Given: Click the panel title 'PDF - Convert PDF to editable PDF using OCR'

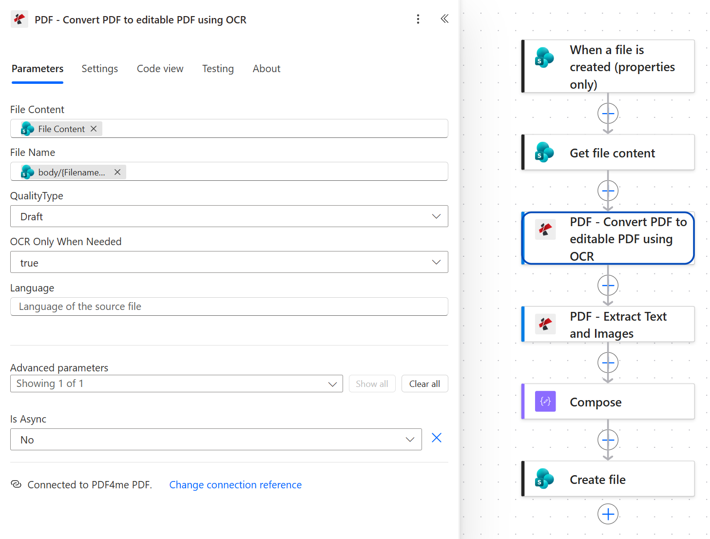Looking at the screenshot, I should tap(140, 20).
